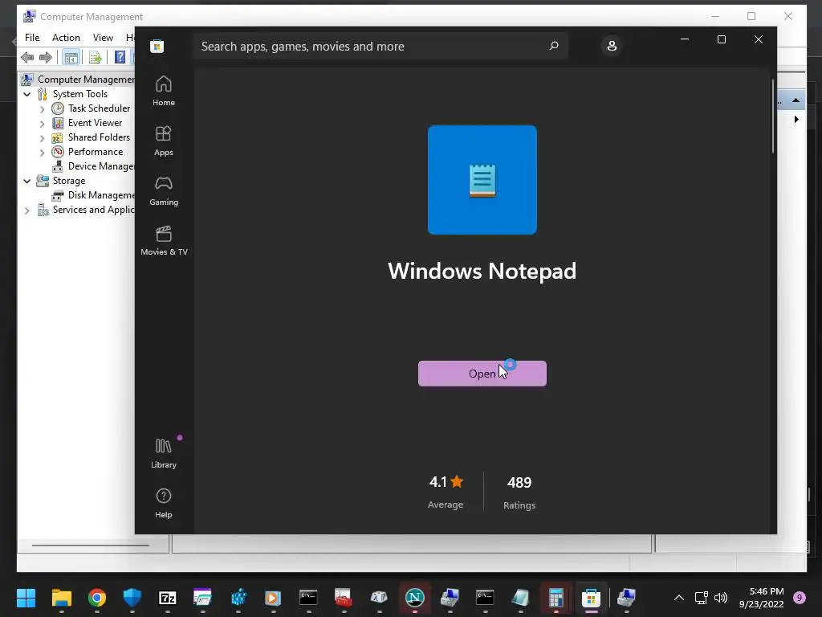This screenshot has width=822, height=617.
Task: Click right arrow in Actions pane
Action: tap(796, 119)
